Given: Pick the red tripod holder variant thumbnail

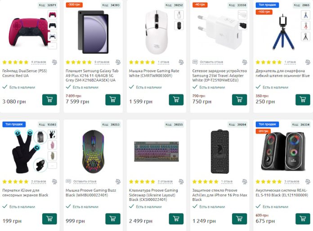Looking at the screenshot, I should (x=306, y=25).
